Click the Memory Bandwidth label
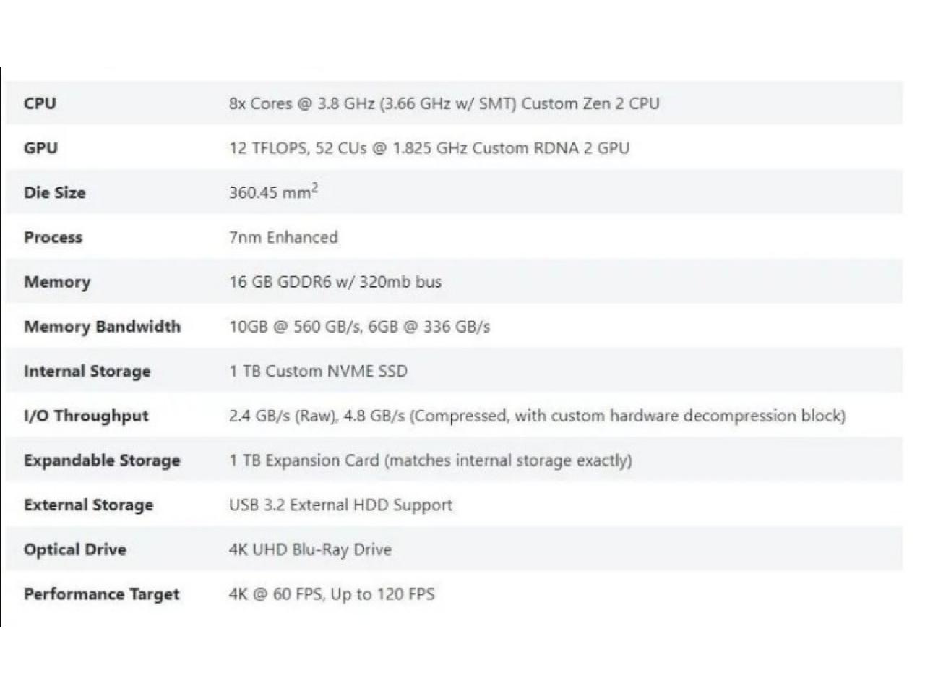 (102, 327)
